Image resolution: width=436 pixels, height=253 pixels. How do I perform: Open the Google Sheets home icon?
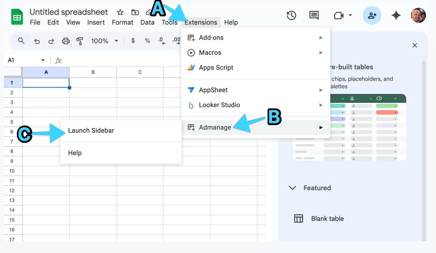[x=17, y=17]
